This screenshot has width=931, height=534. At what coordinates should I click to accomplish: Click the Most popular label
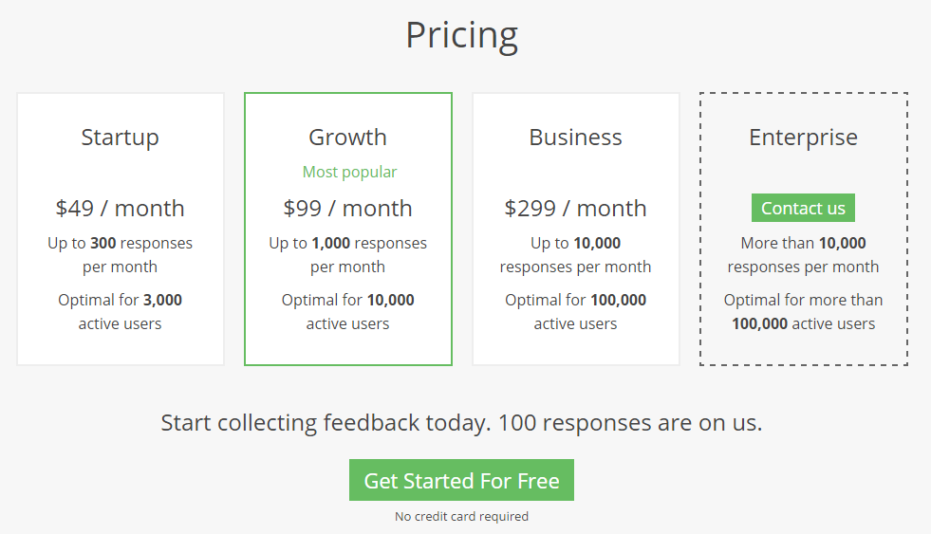pos(350,172)
